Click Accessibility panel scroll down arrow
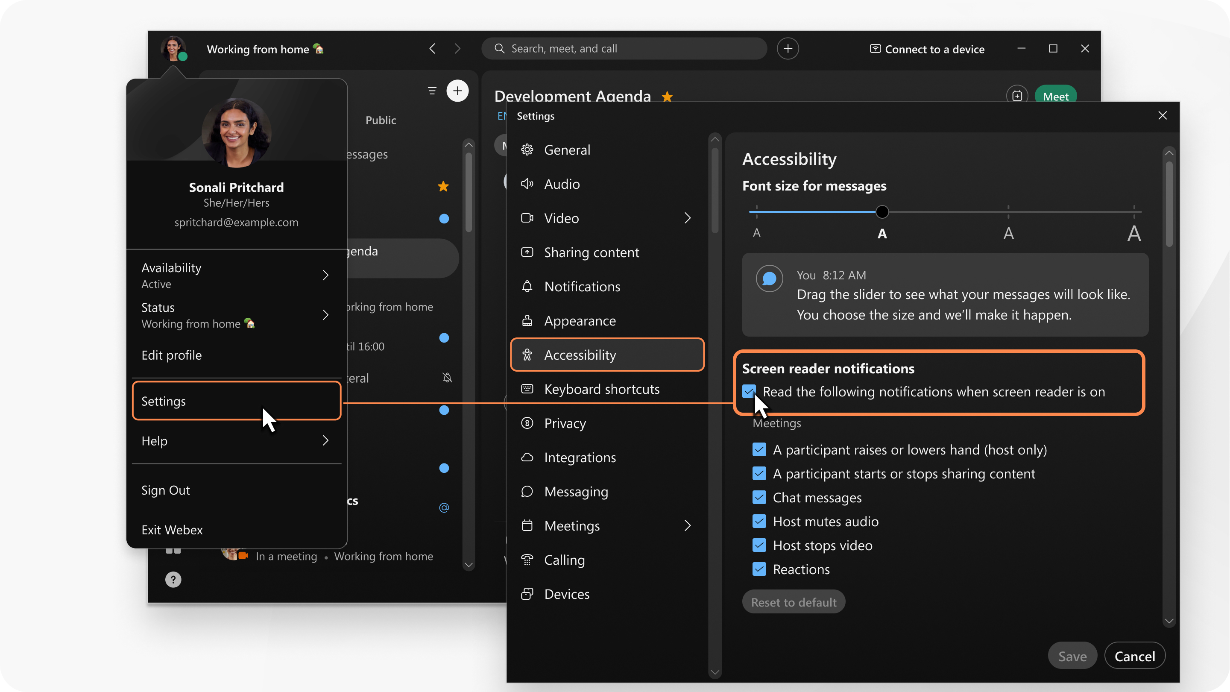Screen dimensions: 1230x692 point(1169,622)
